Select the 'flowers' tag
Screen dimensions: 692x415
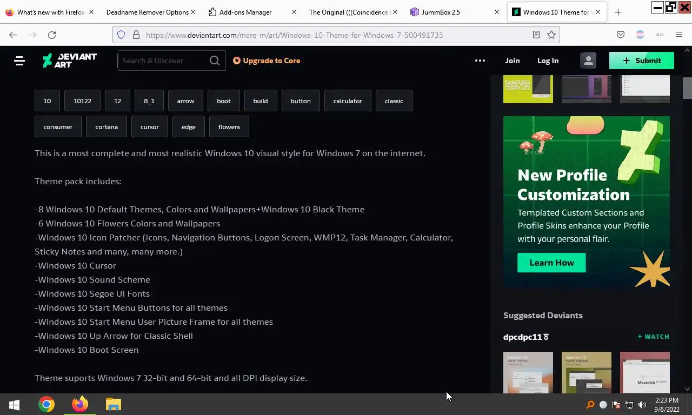[229, 127]
